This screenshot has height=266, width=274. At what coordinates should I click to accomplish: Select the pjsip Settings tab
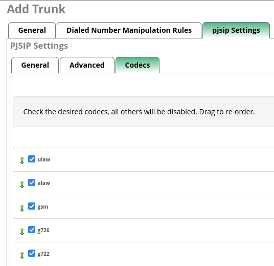[236, 30]
